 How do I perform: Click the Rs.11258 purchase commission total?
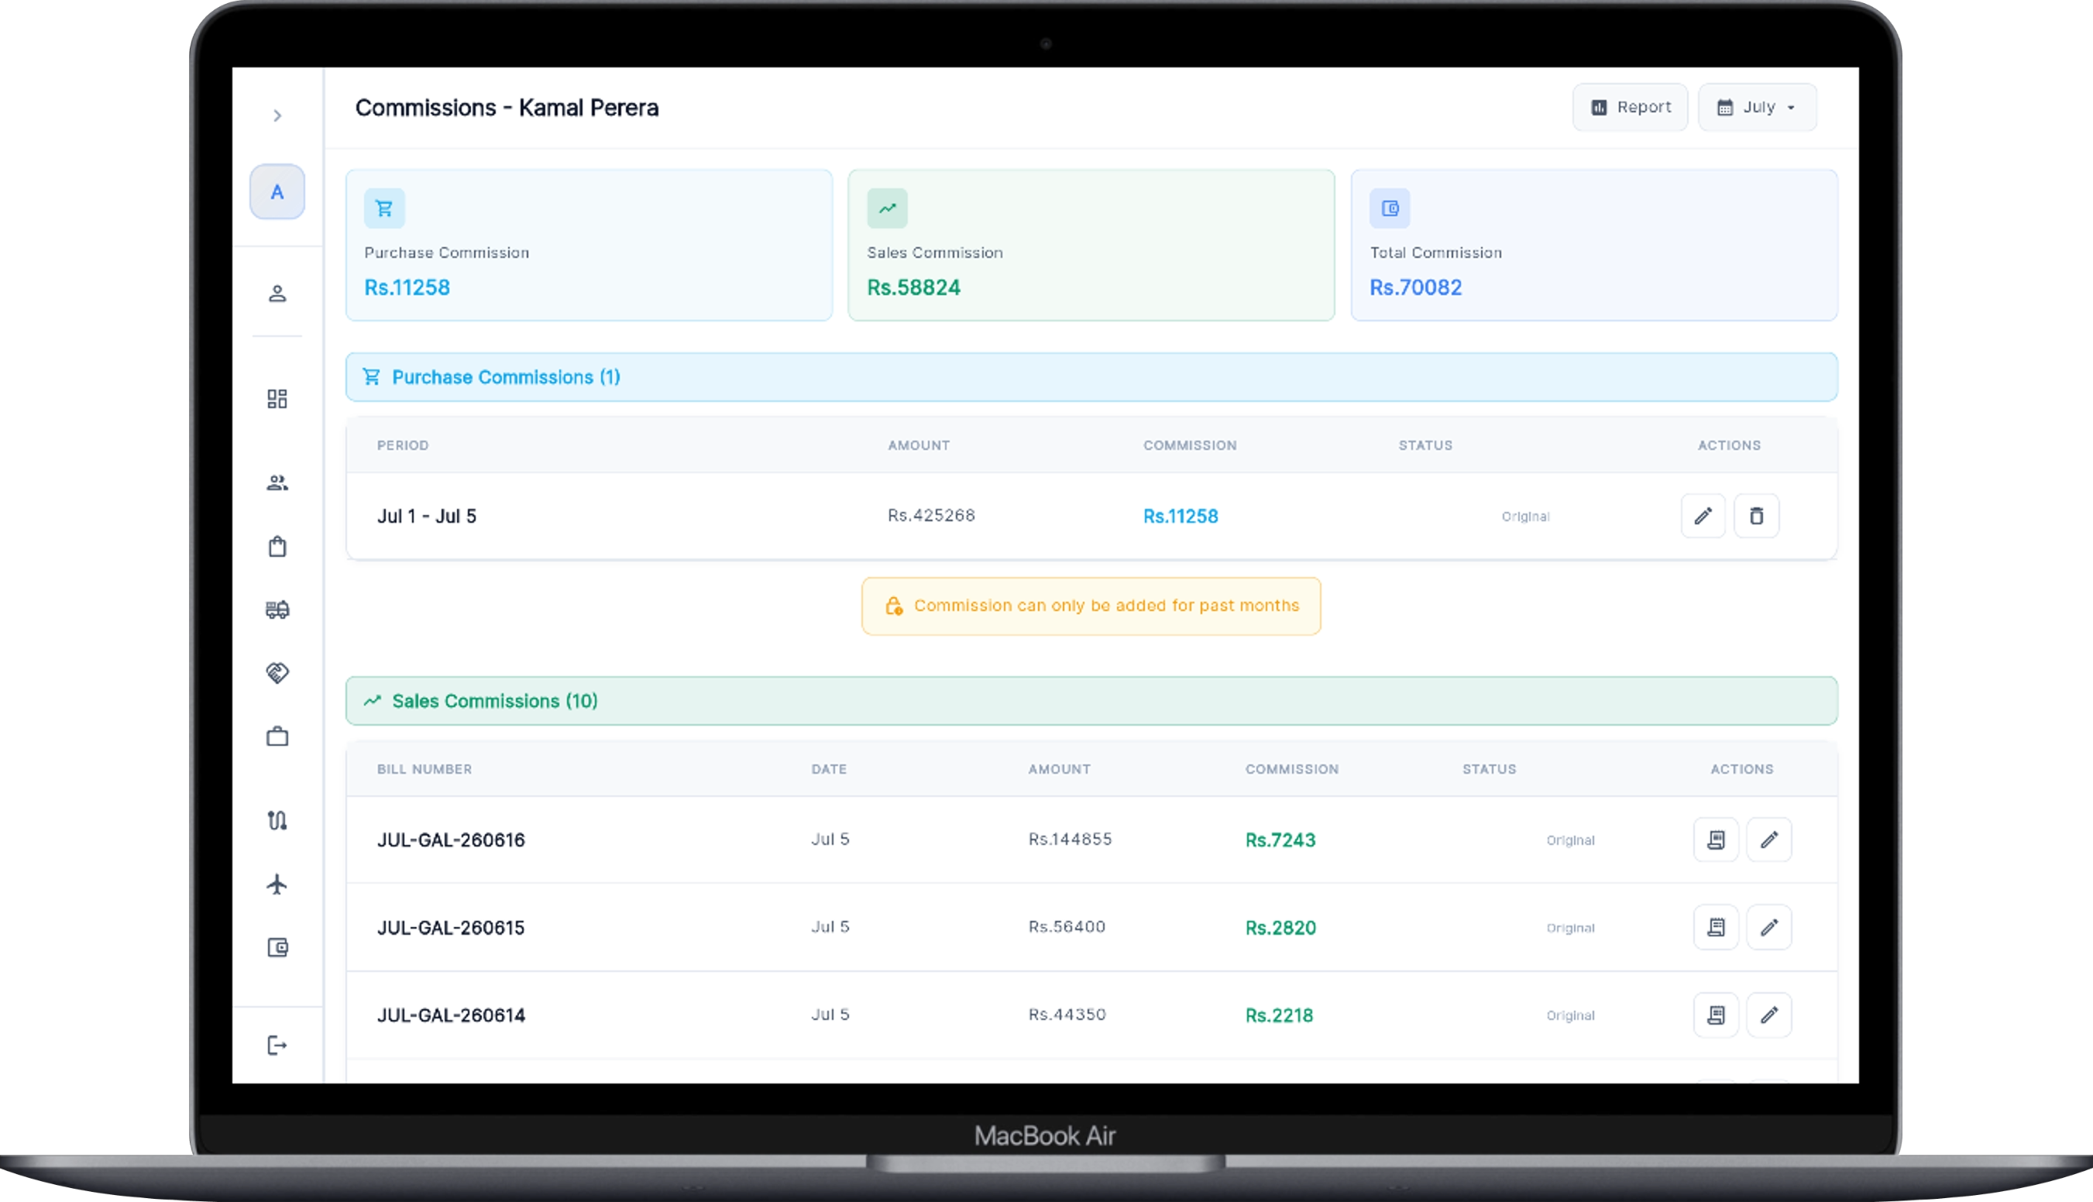[407, 287]
